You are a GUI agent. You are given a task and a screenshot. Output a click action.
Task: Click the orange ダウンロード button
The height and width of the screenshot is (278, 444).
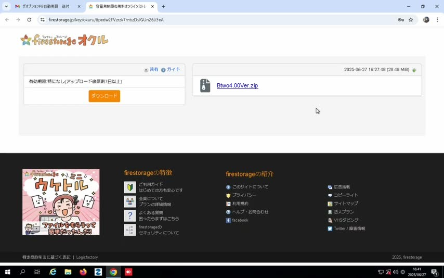click(x=104, y=96)
